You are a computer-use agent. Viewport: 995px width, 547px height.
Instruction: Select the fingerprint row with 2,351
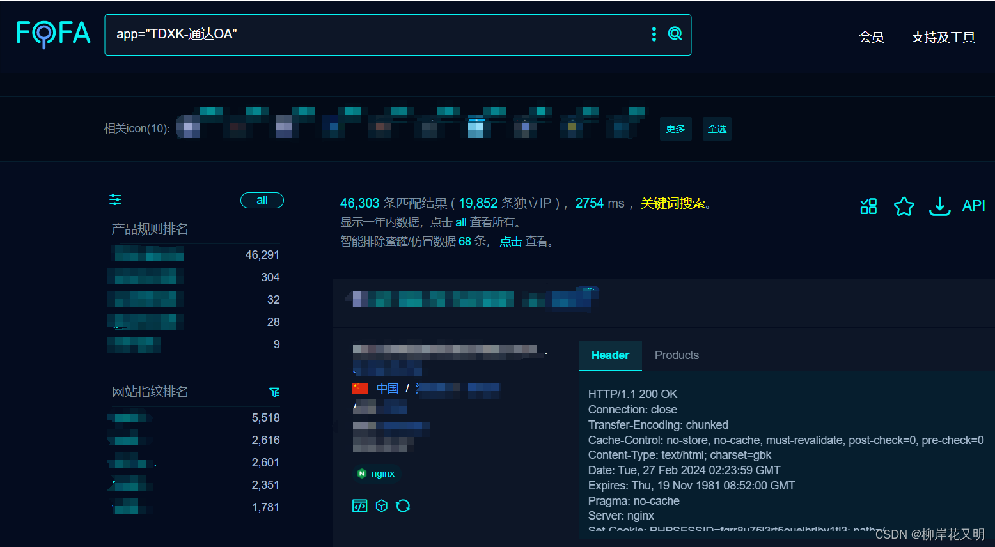[195, 485]
